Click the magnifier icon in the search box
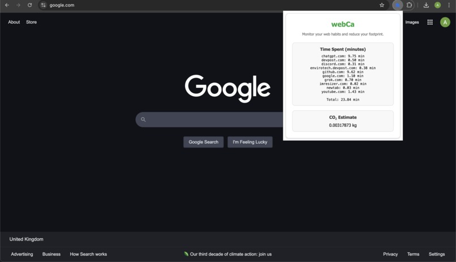The height and width of the screenshot is (262, 456). (x=143, y=119)
